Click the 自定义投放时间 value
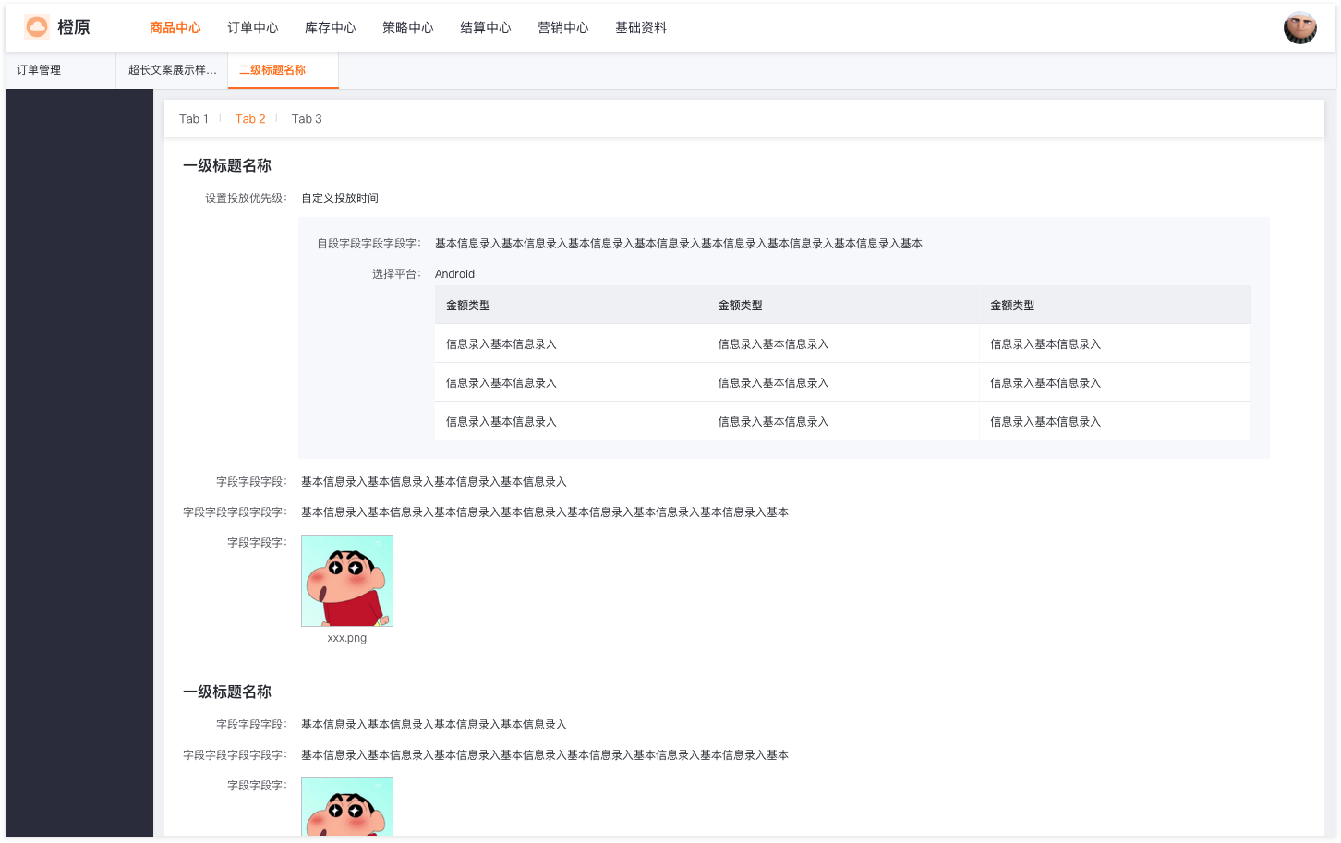 tap(340, 199)
